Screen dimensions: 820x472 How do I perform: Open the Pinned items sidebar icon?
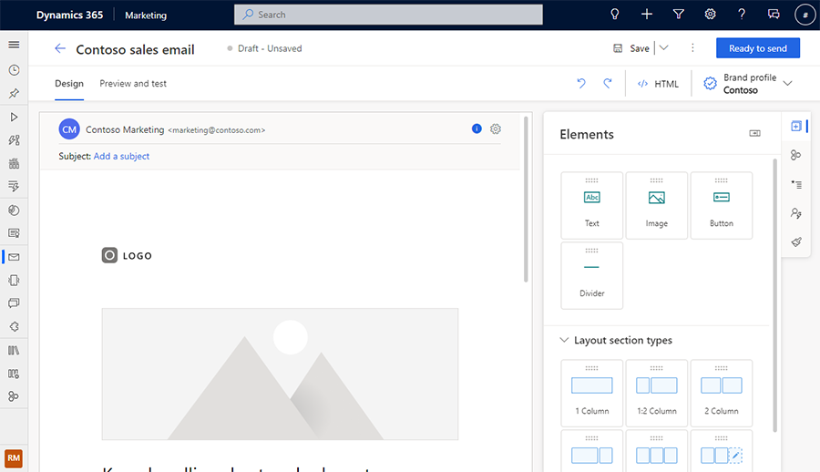(14, 94)
